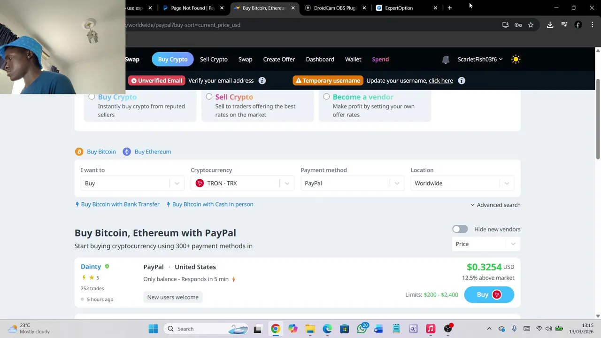Open the Location Worldwide dropdown
The height and width of the screenshot is (338, 601).
(x=462, y=183)
